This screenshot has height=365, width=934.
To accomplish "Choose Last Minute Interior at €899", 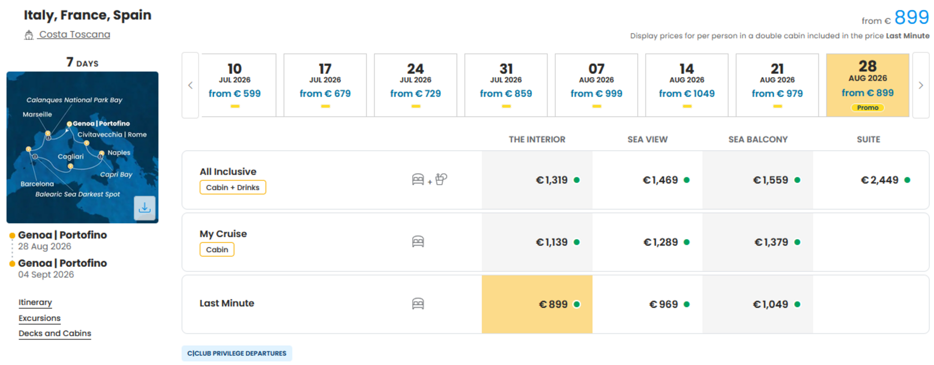I will [x=537, y=304].
